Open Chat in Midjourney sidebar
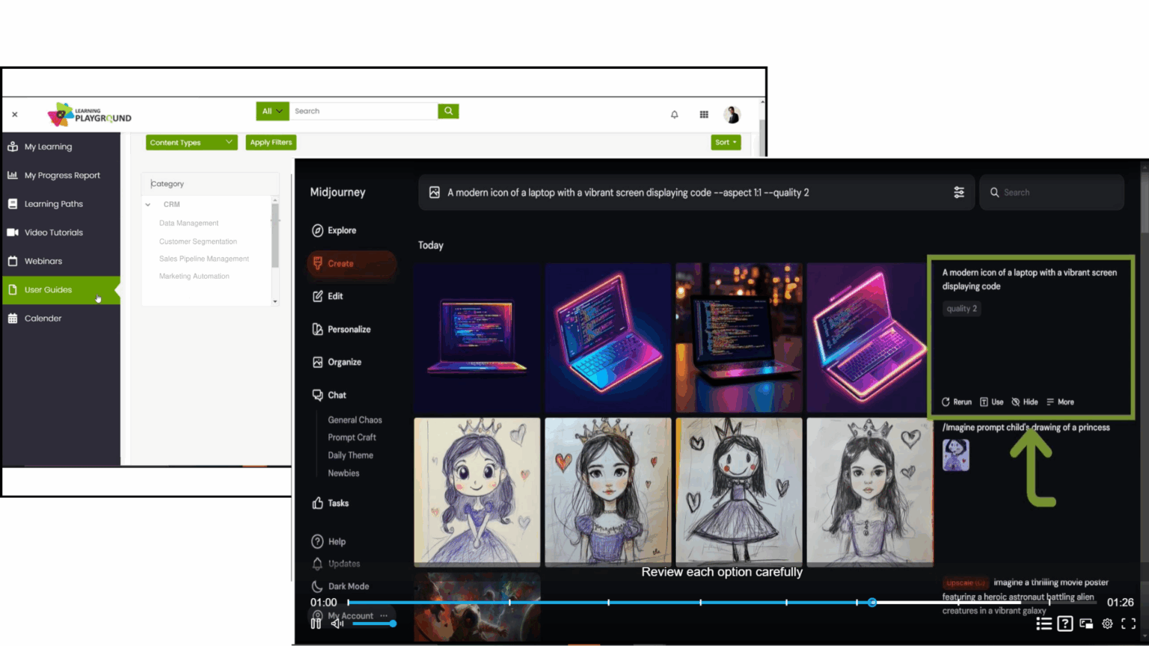The height and width of the screenshot is (646, 1149). point(329,395)
